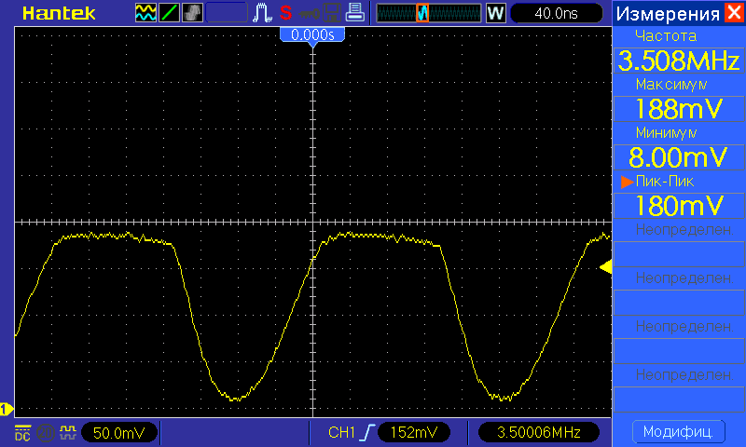Click the save to disk icon
The height and width of the screenshot is (447, 746).
pos(329,13)
